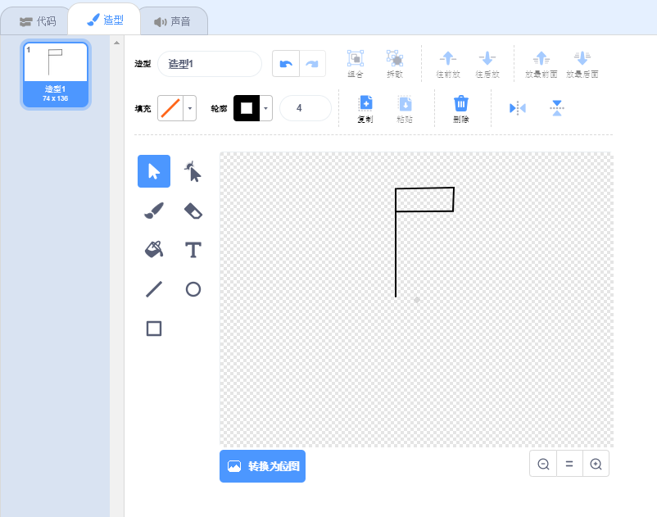The image size is (657, 517).
Task: Select the Brush tool
Action: tap(154, 211)
